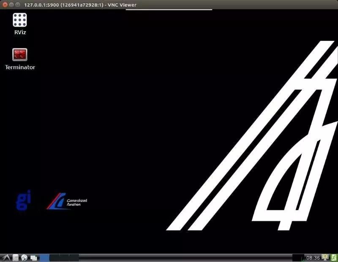The height and width of the screenshot is (262, 338).
Task: Select the first blue workspace in pager
Action: pyautogui.click(x=44, y=258)
